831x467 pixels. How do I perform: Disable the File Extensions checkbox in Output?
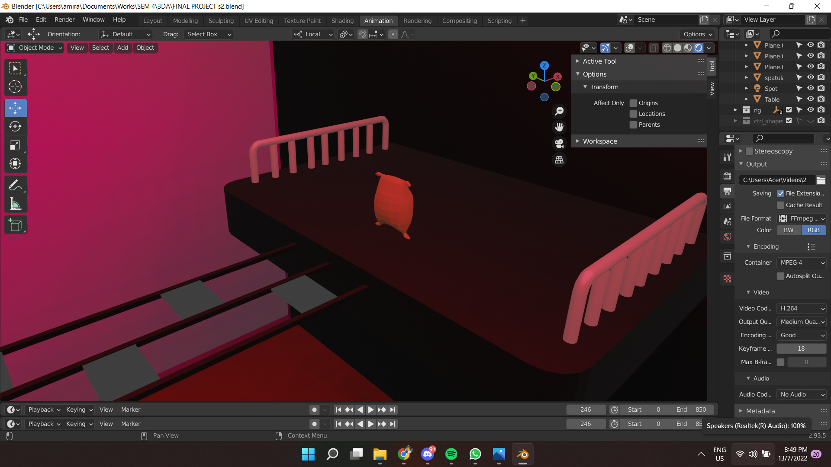[780, 193]
